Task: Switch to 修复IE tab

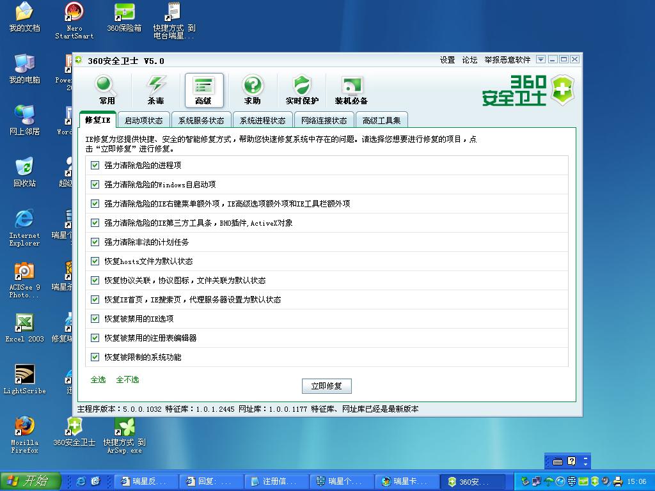Action: (98, 120)
